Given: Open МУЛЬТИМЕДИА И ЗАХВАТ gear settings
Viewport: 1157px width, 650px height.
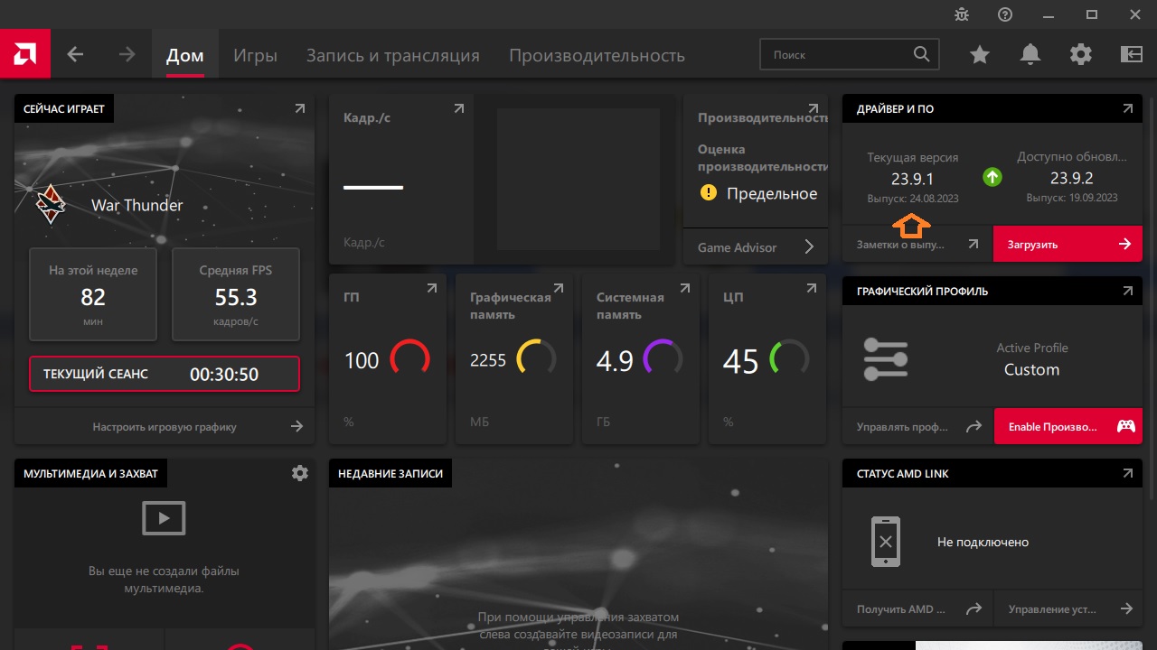Looking at the screenshot, I should pyautogui.click(x=300, y=473).
